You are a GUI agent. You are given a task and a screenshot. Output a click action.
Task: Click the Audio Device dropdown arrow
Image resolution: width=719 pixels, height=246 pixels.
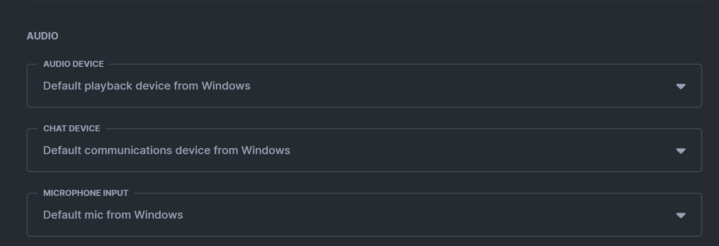tap(680, 86)
